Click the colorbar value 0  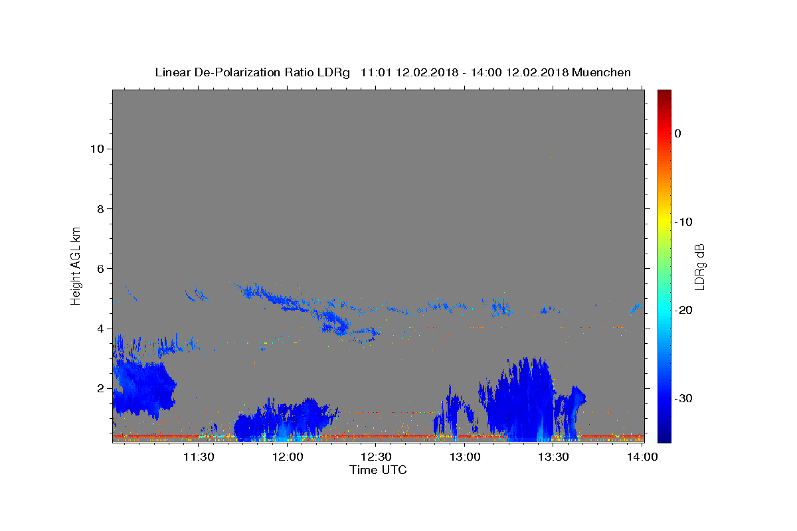[x=678, y=133]
